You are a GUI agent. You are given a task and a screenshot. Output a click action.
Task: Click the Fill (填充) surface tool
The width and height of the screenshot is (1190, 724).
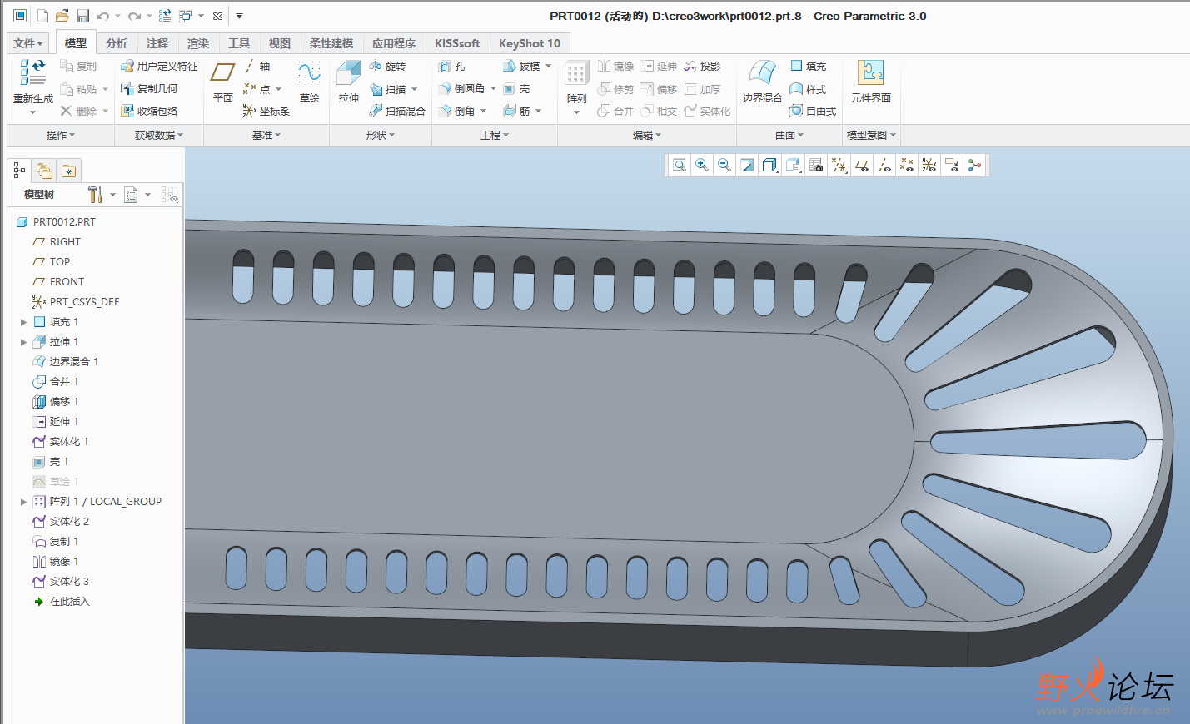pos(808,66)
